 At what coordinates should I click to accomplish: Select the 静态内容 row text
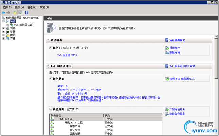(x=75, y=126)
